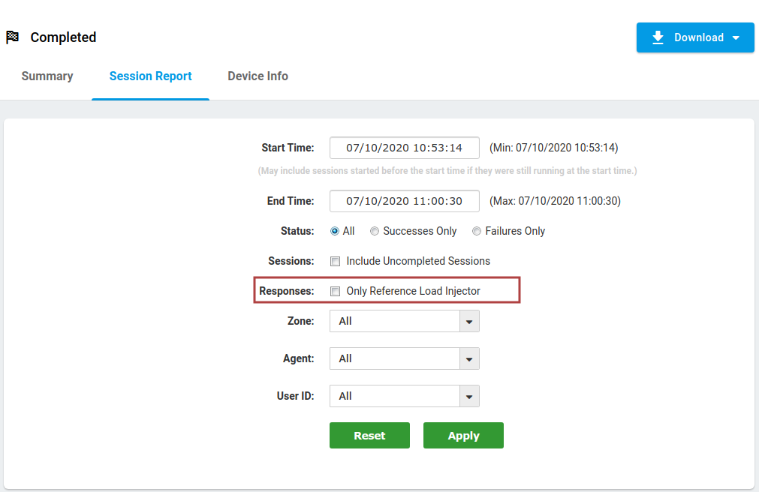Select the All status radio button
Image resolution: width=759 pixels, height=492 pixels.
[335, 231]
